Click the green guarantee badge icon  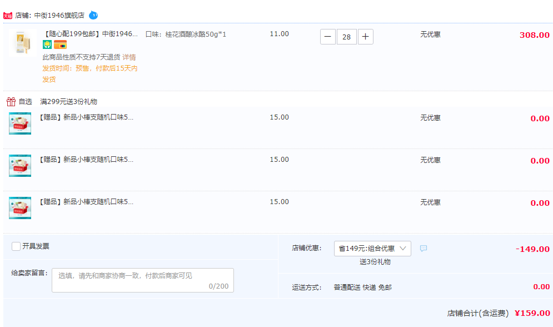pos(47,45)
